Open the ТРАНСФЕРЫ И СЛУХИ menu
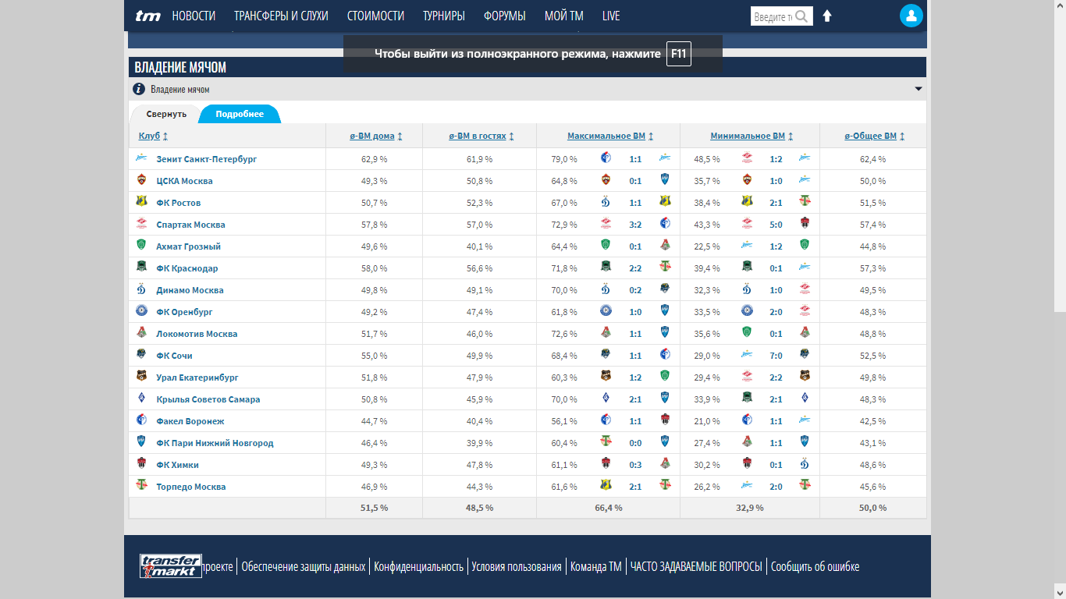1066x599 pixels. point(281,16)
